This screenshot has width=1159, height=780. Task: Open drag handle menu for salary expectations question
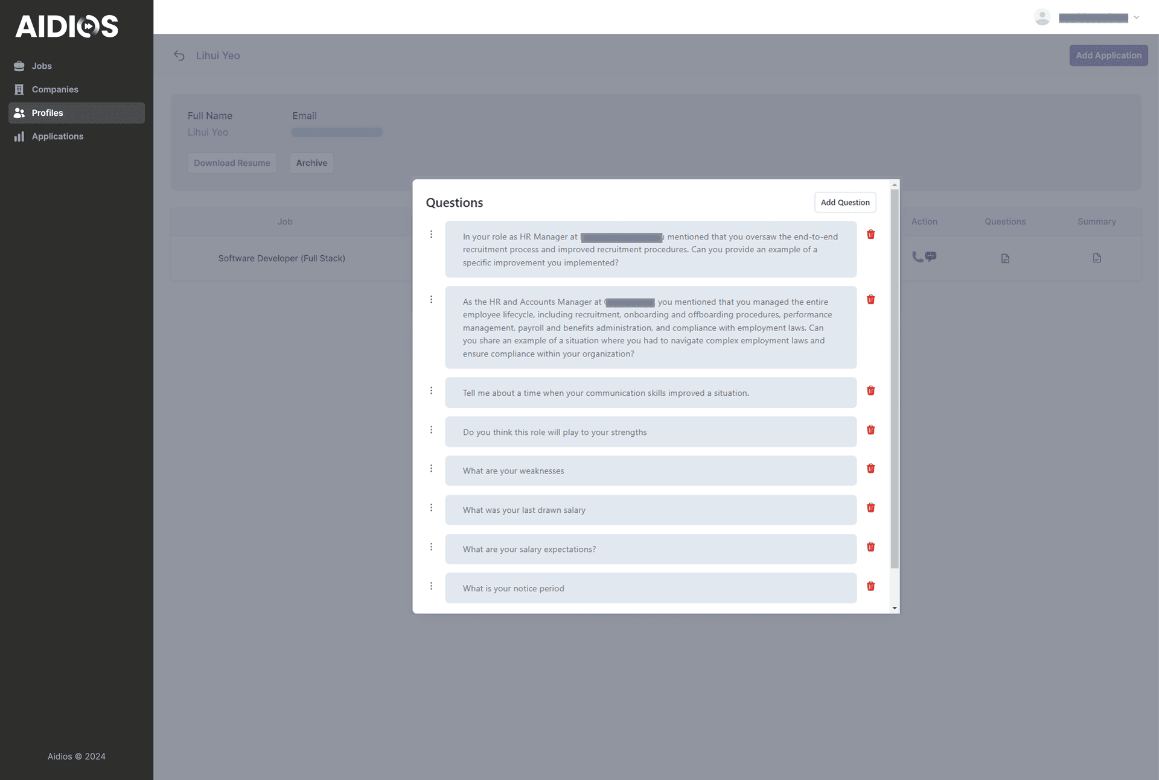click(431, 547)
